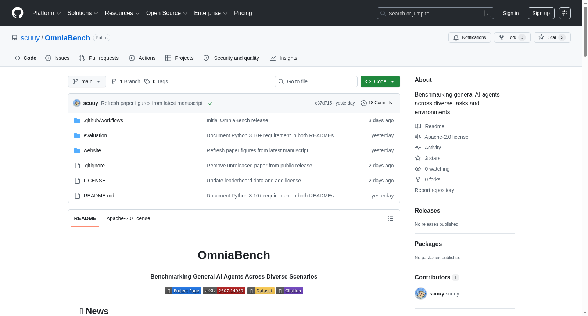This screenshot has height=316, width=588.
Task: Open scuuy avatar in latest commit row
Action: pos(77,103)
